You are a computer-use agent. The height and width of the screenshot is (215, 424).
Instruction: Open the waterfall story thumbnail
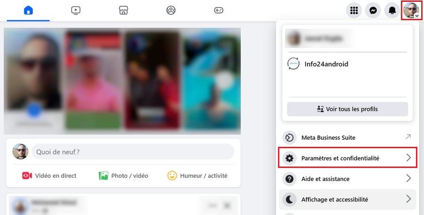coord(212,80)
